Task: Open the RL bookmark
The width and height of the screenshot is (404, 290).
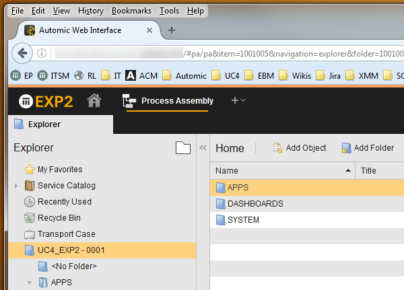Action: 85,76
